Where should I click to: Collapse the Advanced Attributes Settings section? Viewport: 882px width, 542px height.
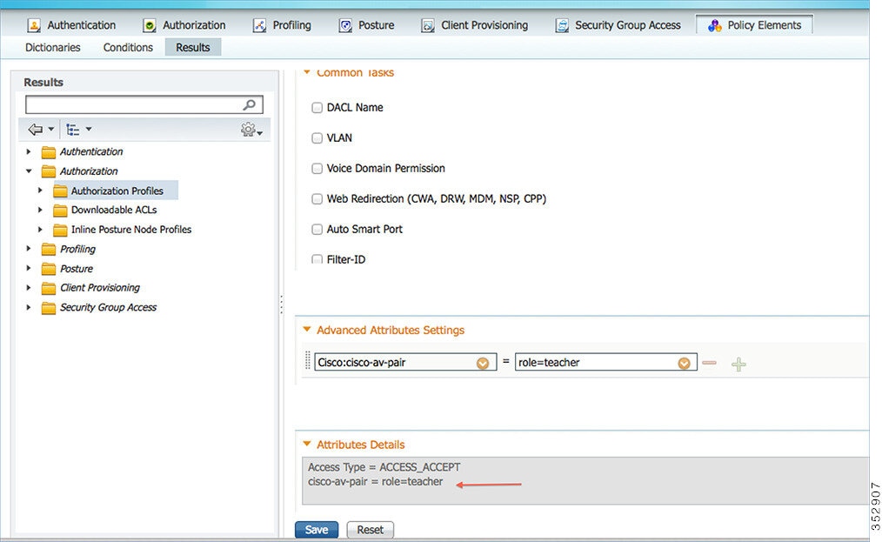click(x=307, y=329)
